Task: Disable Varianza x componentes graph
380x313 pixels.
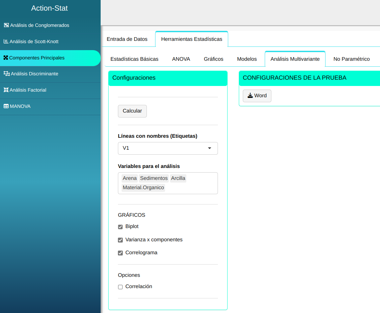Action: [x=120, y=240]
